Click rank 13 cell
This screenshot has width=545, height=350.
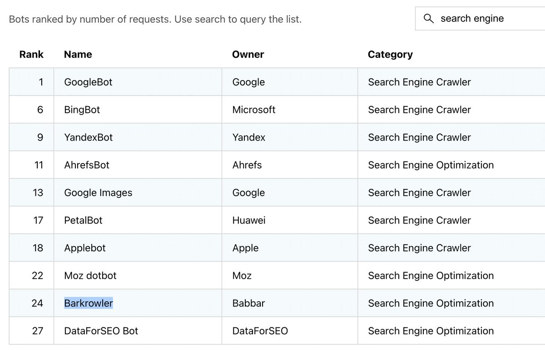pos(31,193)
